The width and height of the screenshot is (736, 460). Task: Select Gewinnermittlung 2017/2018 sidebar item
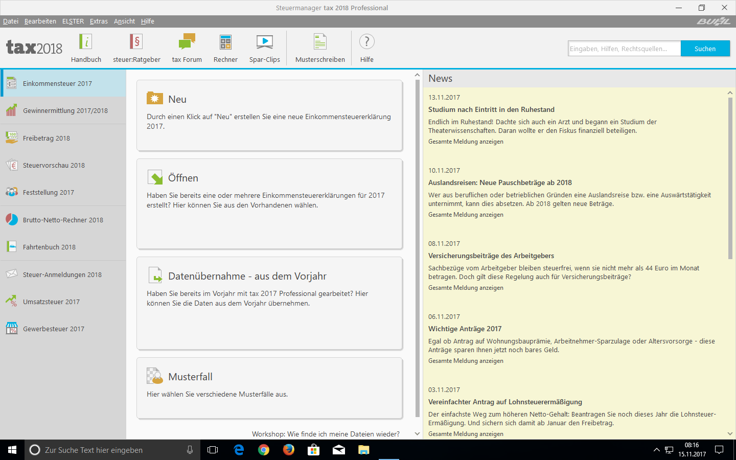pyautogui.click(x=63, y=110)
